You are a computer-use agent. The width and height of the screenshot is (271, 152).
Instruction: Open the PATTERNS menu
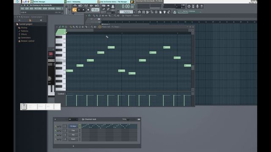(x=38, y=8)
